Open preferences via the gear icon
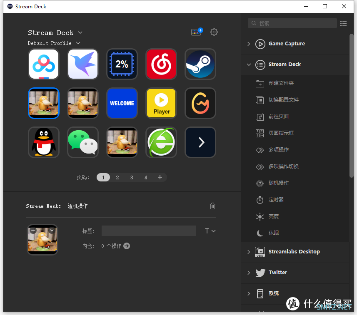The image size is (357, 315). coord(214,32)
